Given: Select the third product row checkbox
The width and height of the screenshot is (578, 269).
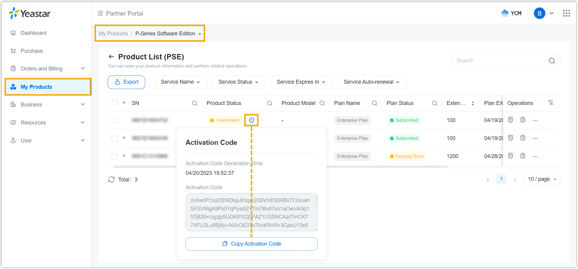Looking at the screenshot, I should [115, 156].
